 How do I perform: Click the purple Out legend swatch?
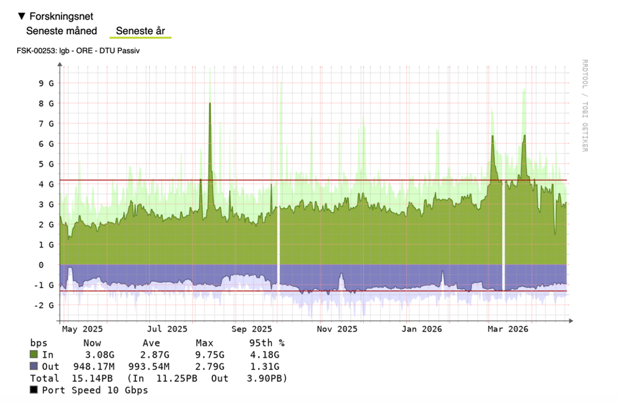tap(34, 366)
